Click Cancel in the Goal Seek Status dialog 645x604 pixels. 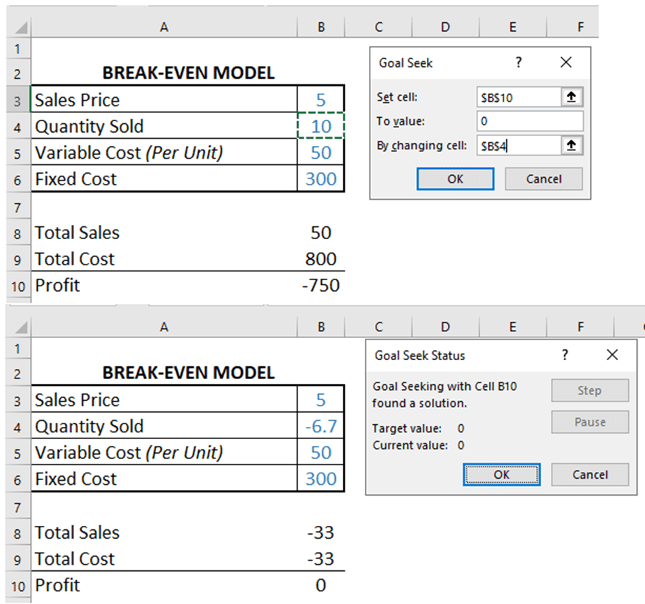(x=590, y=475)
